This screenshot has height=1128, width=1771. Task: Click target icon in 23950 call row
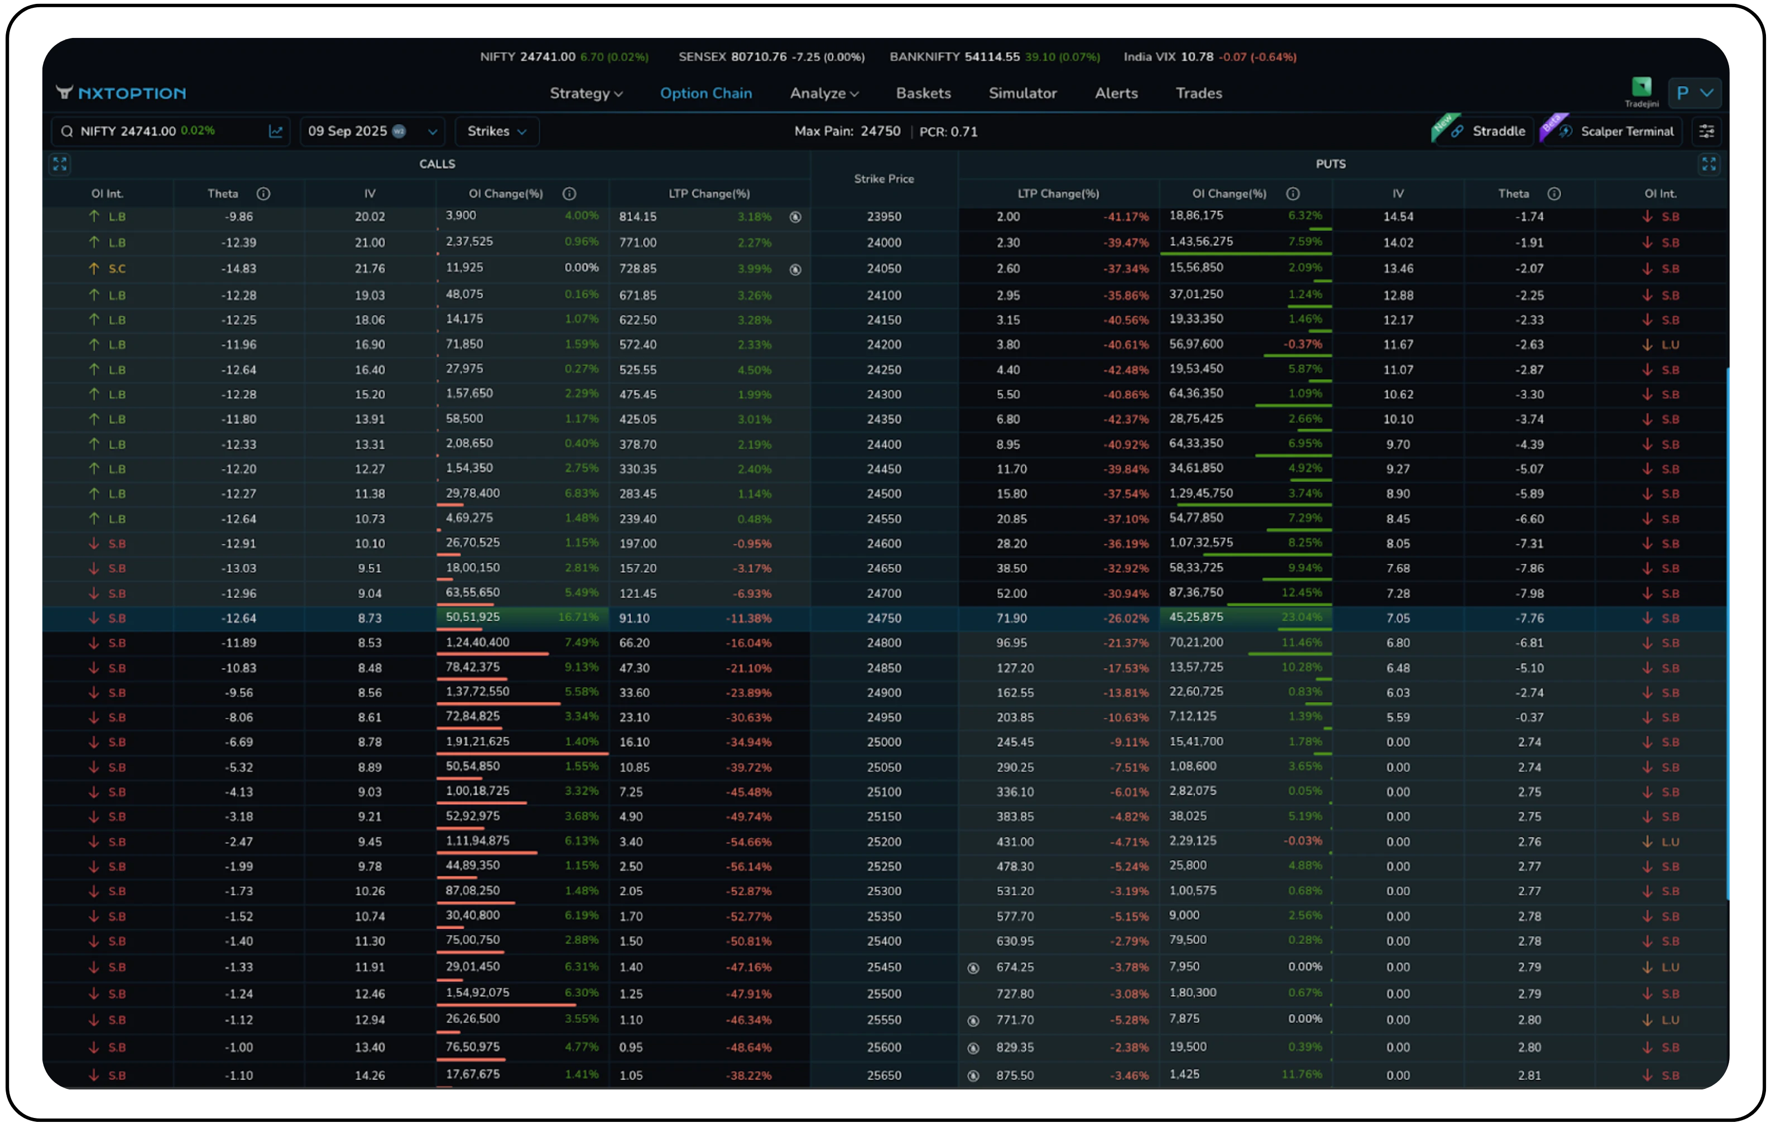[795, 217]
